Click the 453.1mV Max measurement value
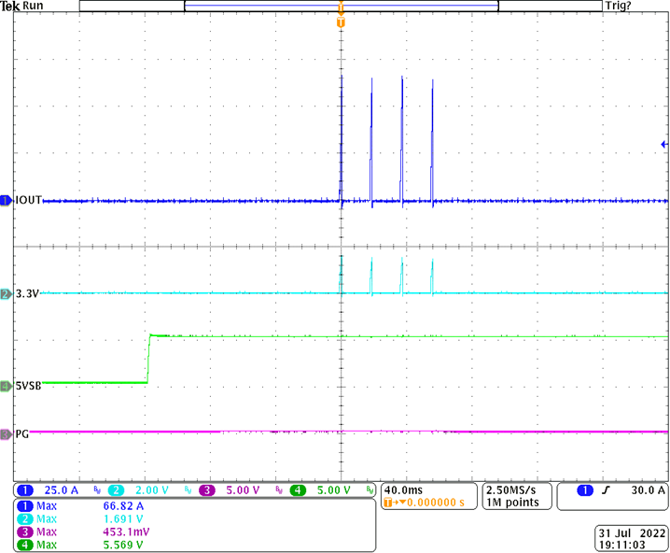 (127, 532)
